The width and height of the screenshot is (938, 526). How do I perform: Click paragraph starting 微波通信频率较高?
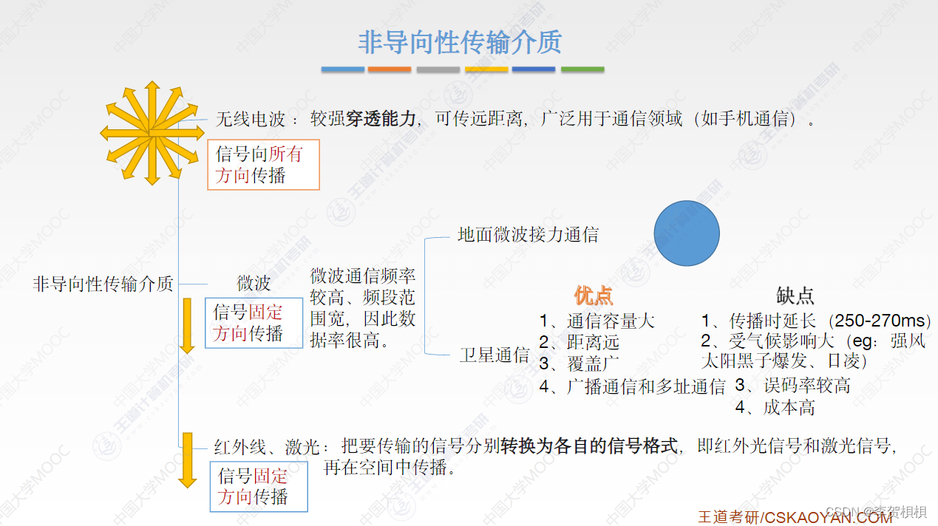363,308
